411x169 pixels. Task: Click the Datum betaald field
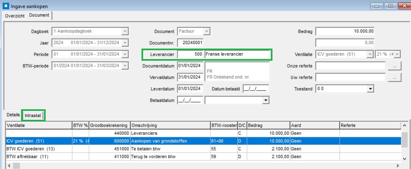256,89
